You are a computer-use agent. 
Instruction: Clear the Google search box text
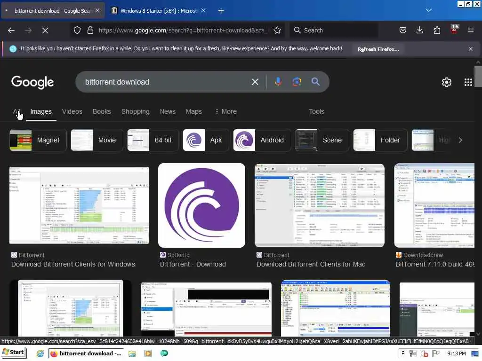click(255, 82)
